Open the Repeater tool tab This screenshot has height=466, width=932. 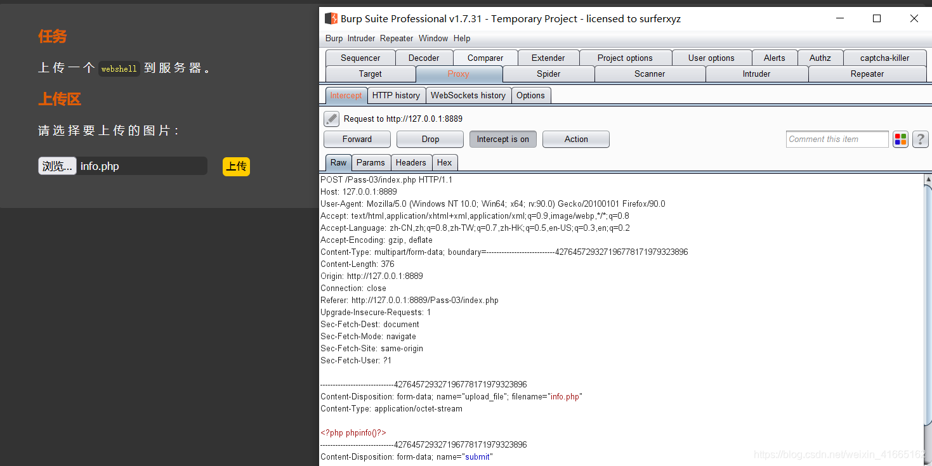coord(867,74)
